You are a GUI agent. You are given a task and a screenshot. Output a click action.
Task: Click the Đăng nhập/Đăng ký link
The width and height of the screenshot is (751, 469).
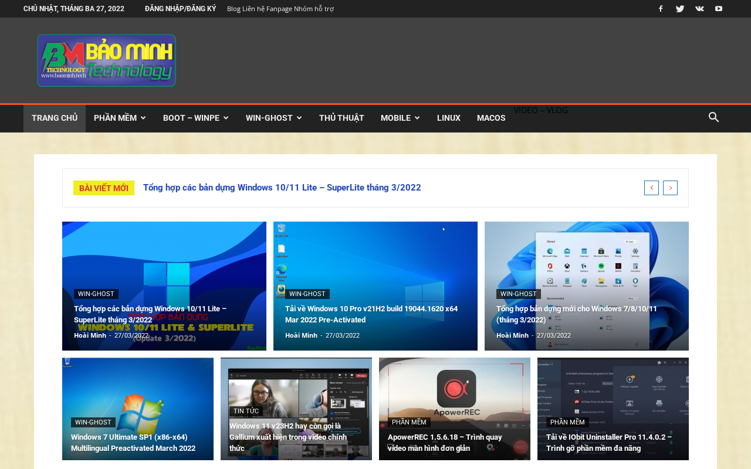pyautogui.click(x=180, y=9)
